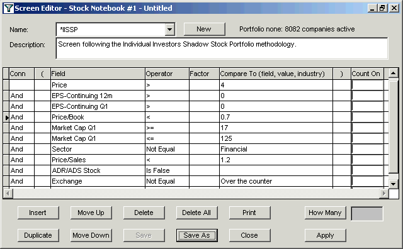This screenshot has height=249, width=403.
Task: Click the compare value Financial
Action: pyautogui.click(x=276, y=149)
